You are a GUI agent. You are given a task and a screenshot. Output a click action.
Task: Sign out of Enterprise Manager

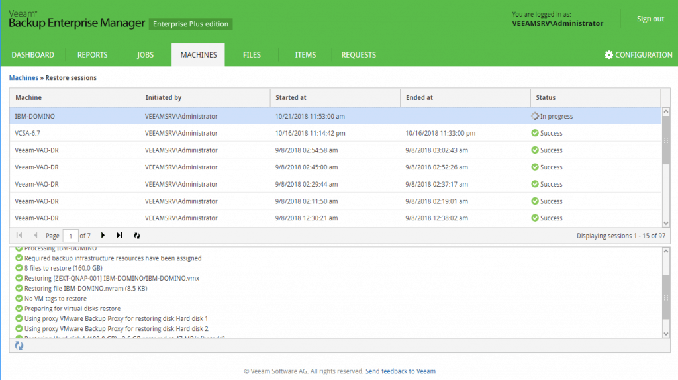[650, 19]
